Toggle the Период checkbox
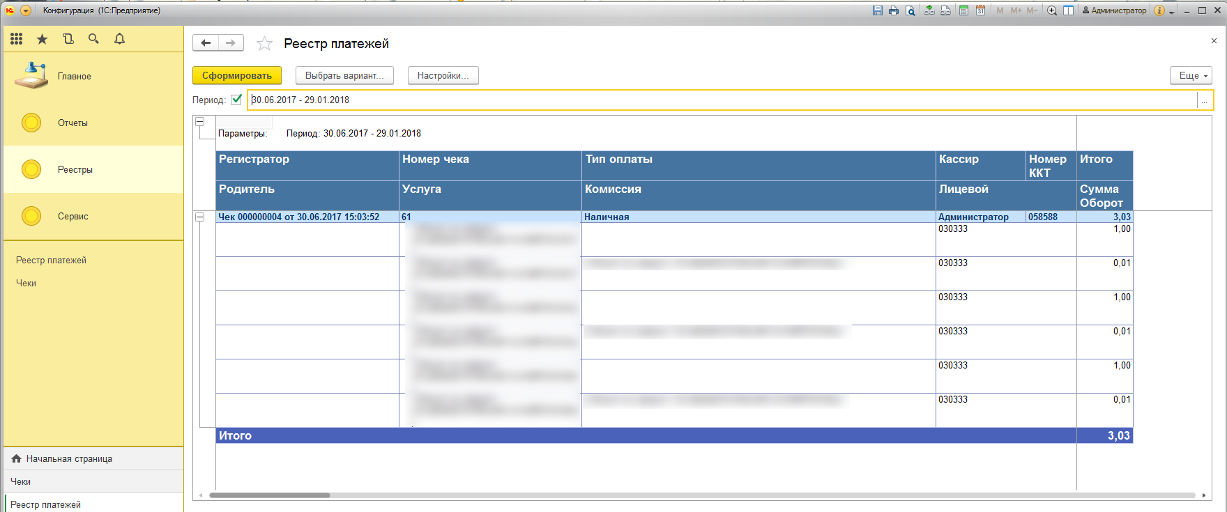The height and width of the screenshot is (512, 1227). coord(236,100)
